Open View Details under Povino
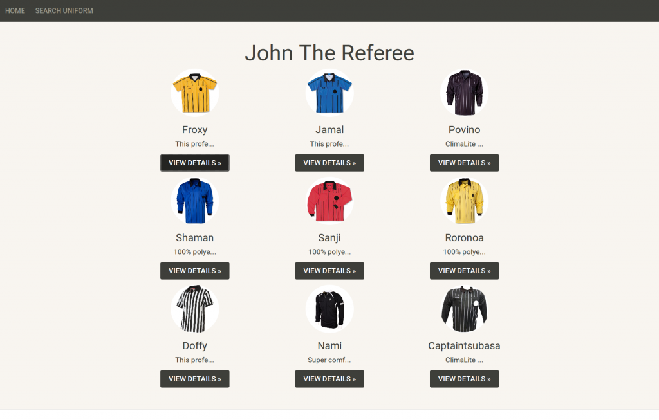This screenshot has width=659, height=420. click(x=464, y=163)
